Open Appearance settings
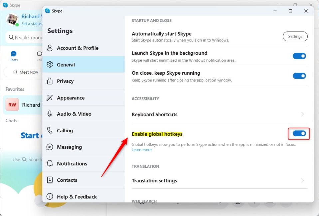Image resolution: width=319 pixels, height=216 pixels. coord(84,98)
